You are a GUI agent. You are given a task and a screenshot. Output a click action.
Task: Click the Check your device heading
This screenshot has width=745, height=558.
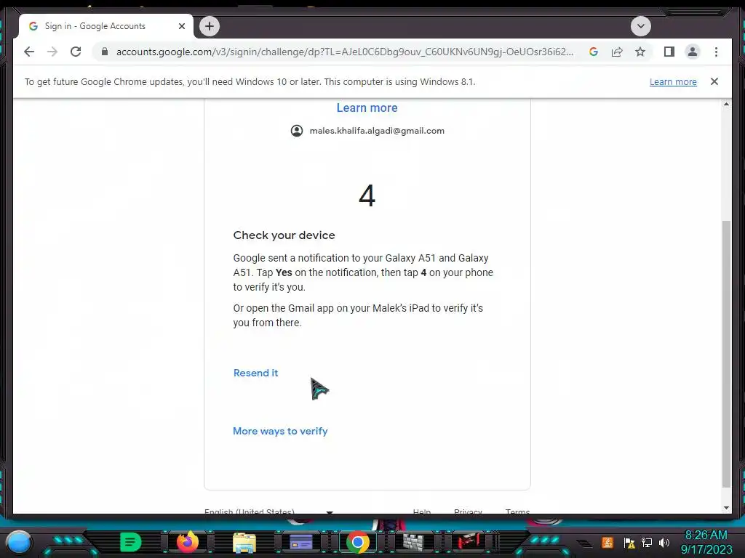[284, 235]
